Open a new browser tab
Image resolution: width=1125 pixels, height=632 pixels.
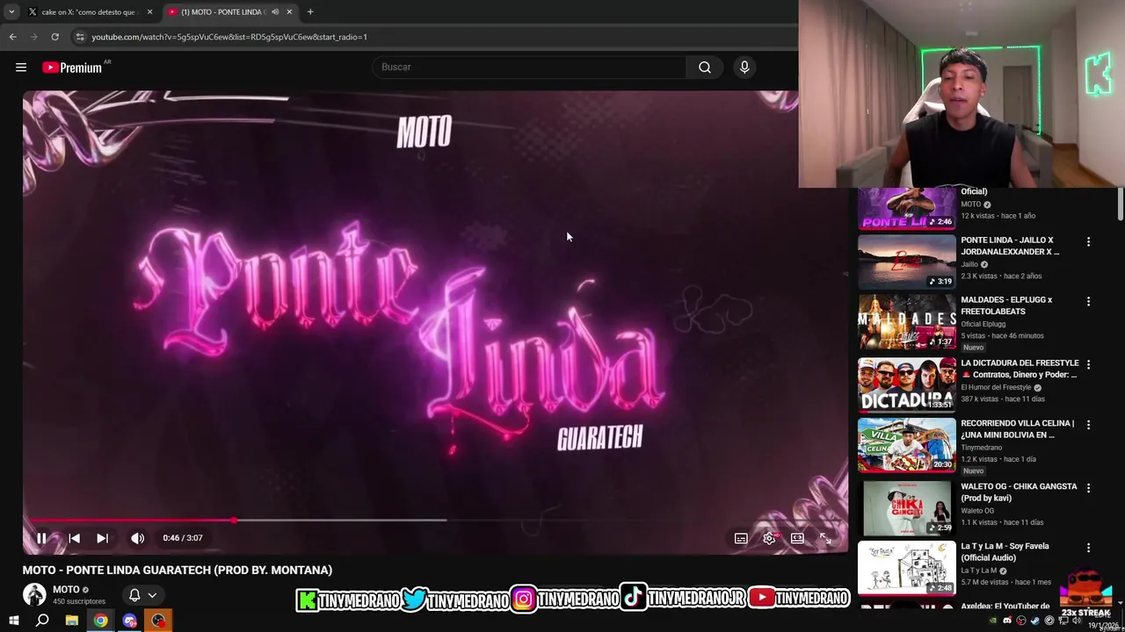click(x=310, y=12)
